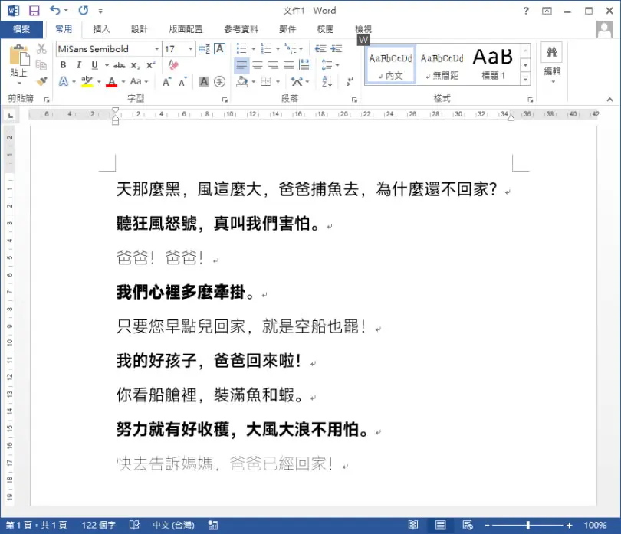621x534 pixels.
Task: Open the Paragraph dialog launcher
Action: 354,100
